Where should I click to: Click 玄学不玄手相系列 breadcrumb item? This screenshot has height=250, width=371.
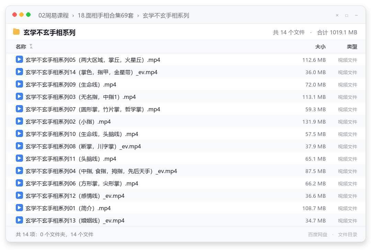(x=166, y=15)
